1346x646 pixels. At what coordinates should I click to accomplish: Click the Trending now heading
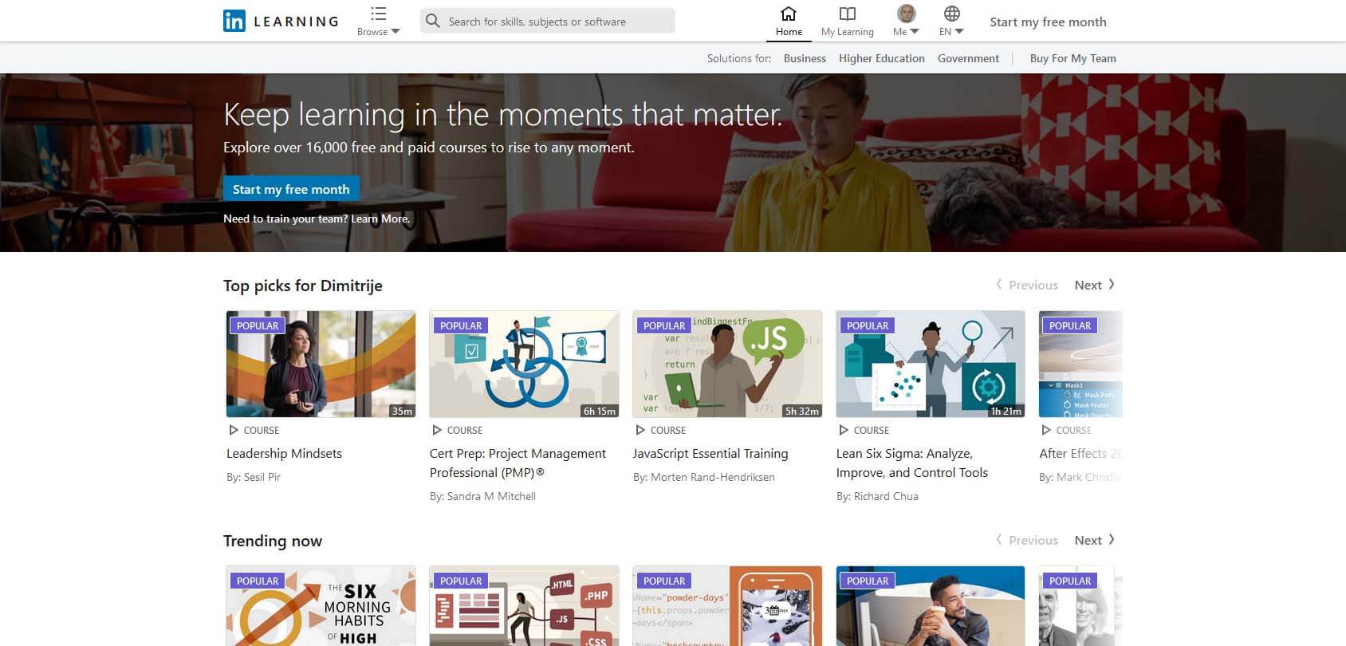tap(273, 541)
